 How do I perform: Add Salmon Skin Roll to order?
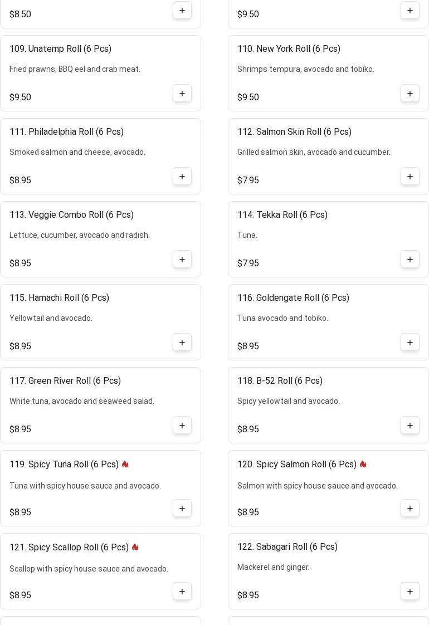click(x=410, y=177)
